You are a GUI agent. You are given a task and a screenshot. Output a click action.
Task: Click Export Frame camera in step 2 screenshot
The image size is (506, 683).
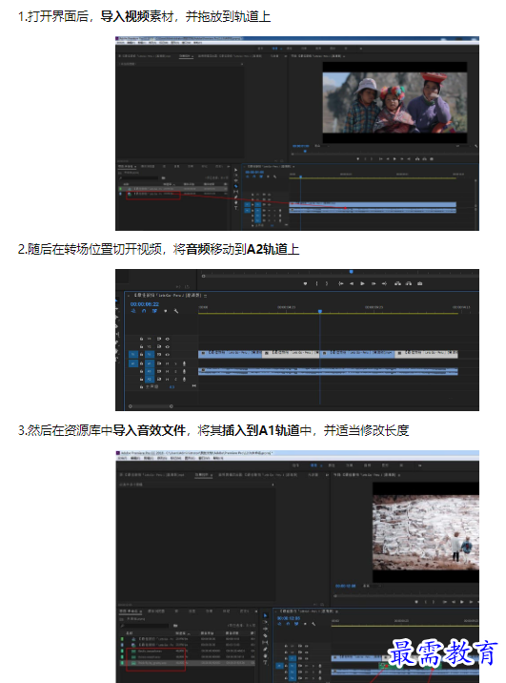(x=420, y=283)
